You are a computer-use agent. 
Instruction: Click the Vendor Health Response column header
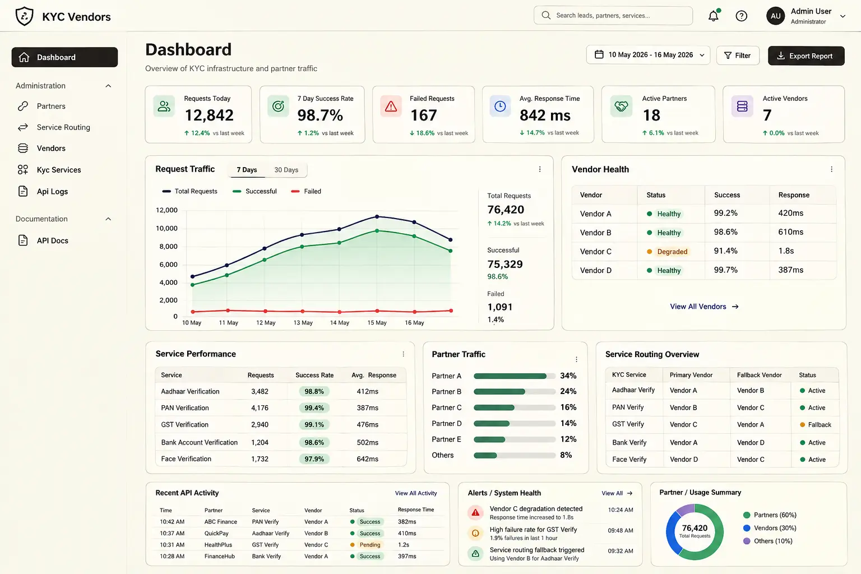click(x=794, y=195)
